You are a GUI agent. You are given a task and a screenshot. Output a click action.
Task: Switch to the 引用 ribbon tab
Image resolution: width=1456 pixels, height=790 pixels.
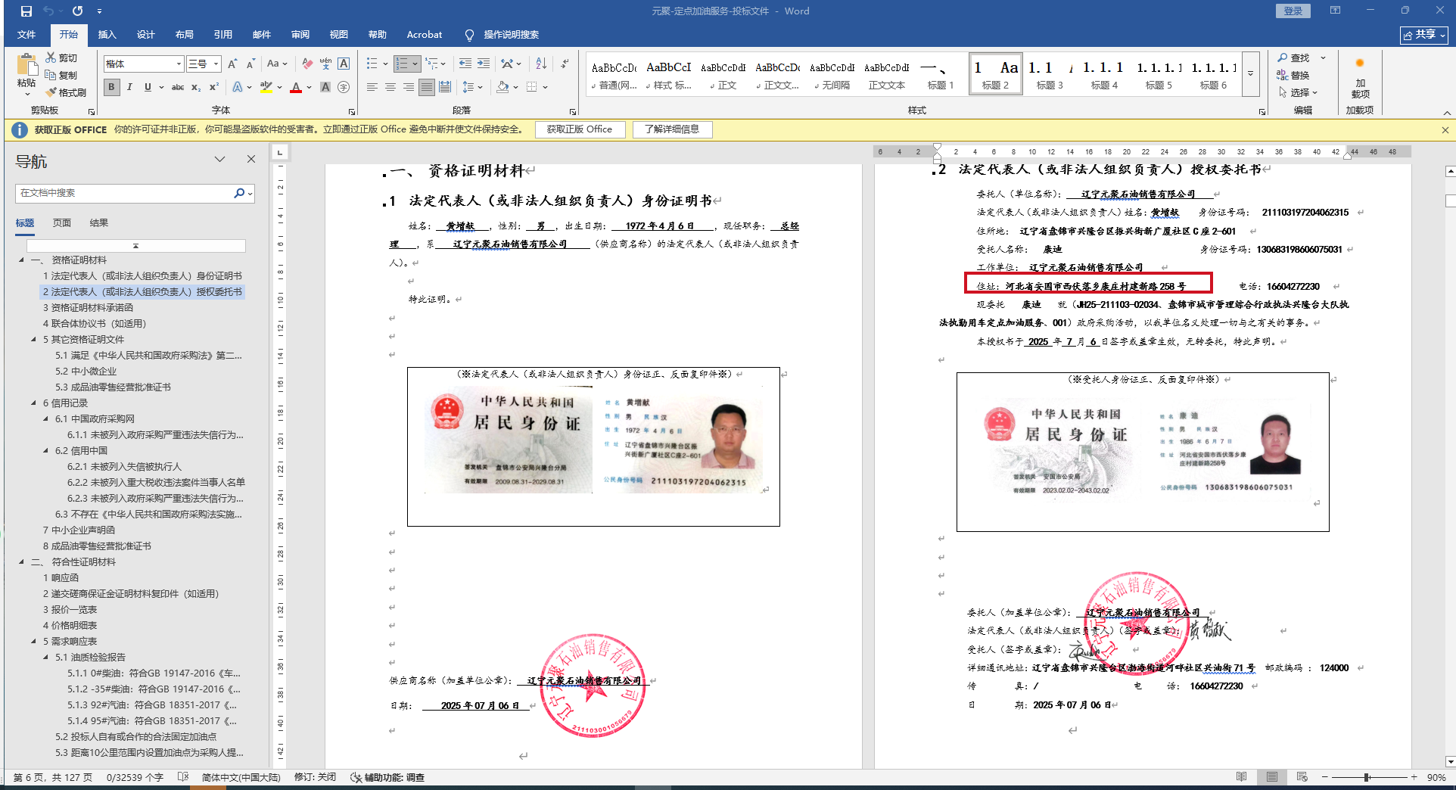click(223, 35)
